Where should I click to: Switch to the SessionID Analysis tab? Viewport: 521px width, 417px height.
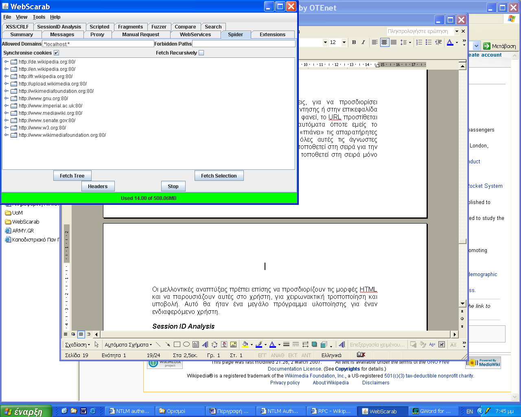pyautogui.click(x=59, y=27)
